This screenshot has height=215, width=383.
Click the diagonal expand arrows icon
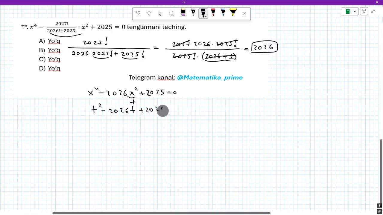tap(373, 11)
